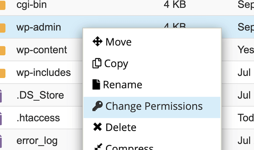
Task: Select the error_log file name
Action: pyautogui.click(x=37, y=141)
